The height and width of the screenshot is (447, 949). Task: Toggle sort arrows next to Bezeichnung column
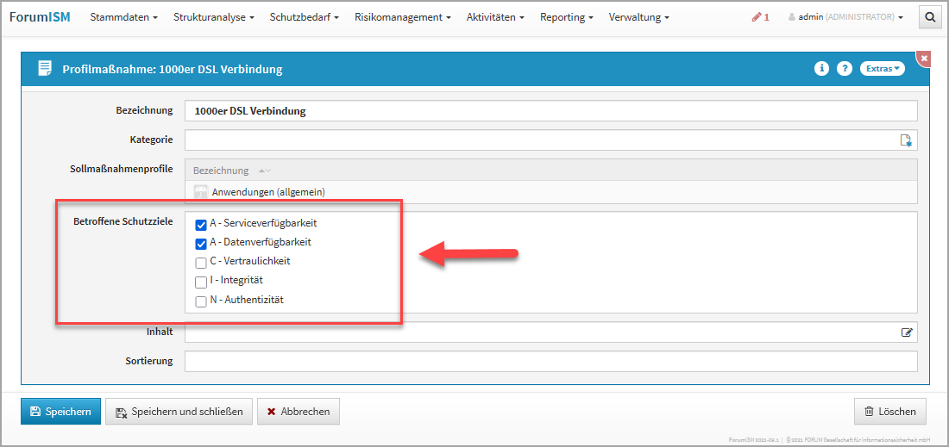pyautogui.click(x=265, y=171)
